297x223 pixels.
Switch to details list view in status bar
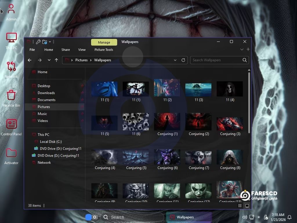pyautogui.click(x=240, y=206)
